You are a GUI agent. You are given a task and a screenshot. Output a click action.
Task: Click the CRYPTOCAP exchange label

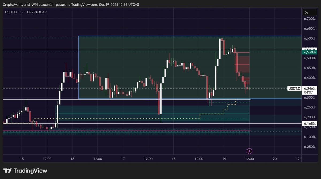pos(37,12)
